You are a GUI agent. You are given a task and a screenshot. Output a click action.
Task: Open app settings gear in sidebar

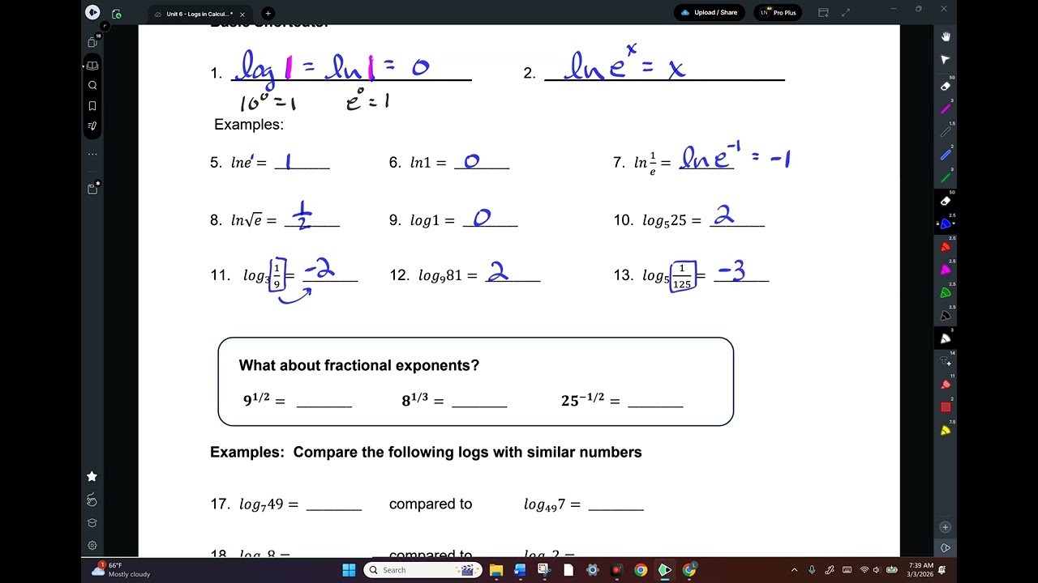92,546
